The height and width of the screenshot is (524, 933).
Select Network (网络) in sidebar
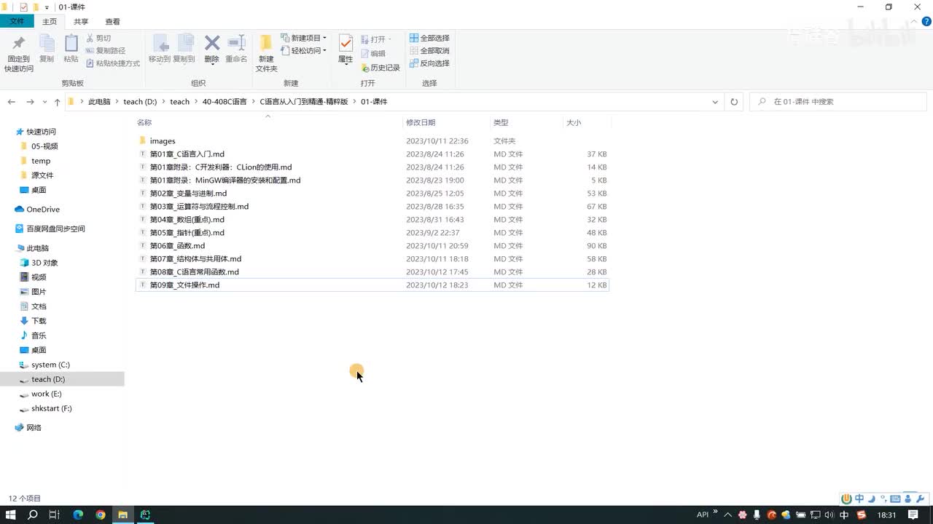34,428
